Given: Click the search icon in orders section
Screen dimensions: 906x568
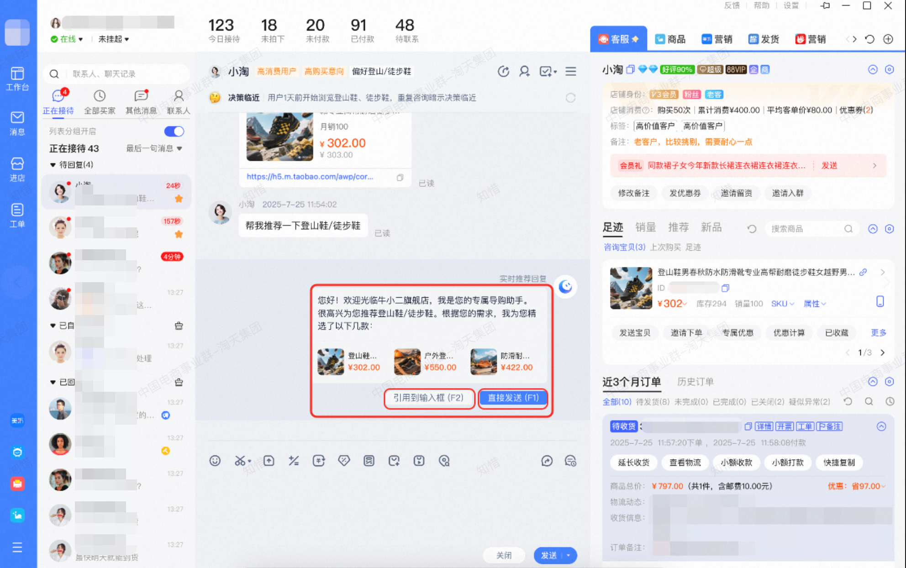Looking at the screenshot, I should pyautogui.click(x=869, y=401).
